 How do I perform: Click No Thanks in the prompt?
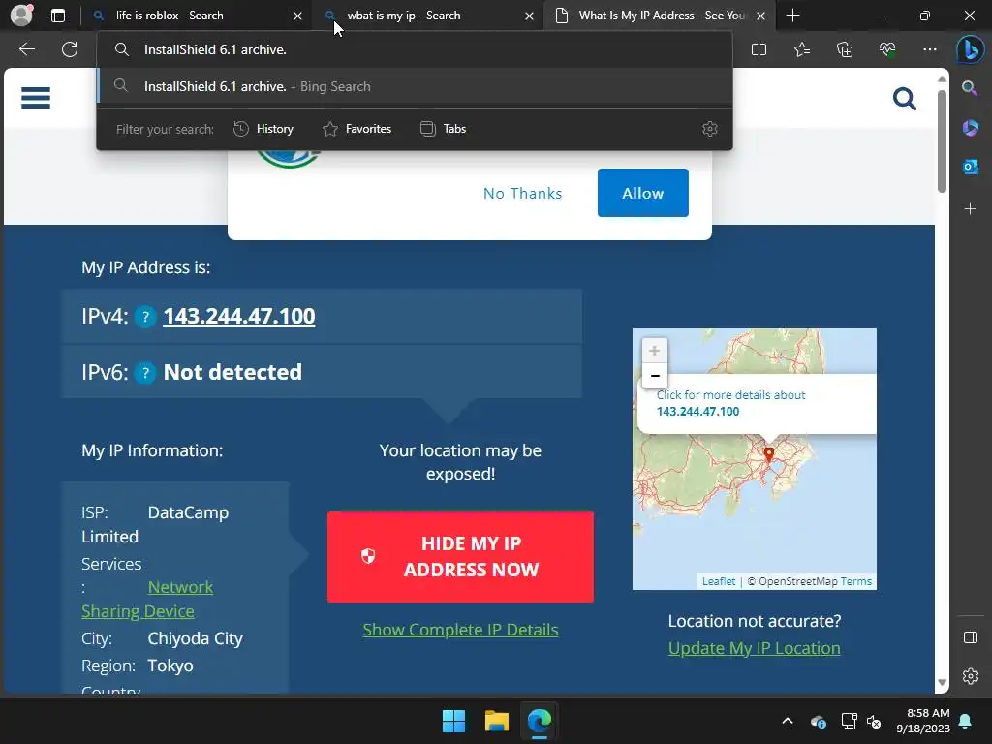coord(522,193)
